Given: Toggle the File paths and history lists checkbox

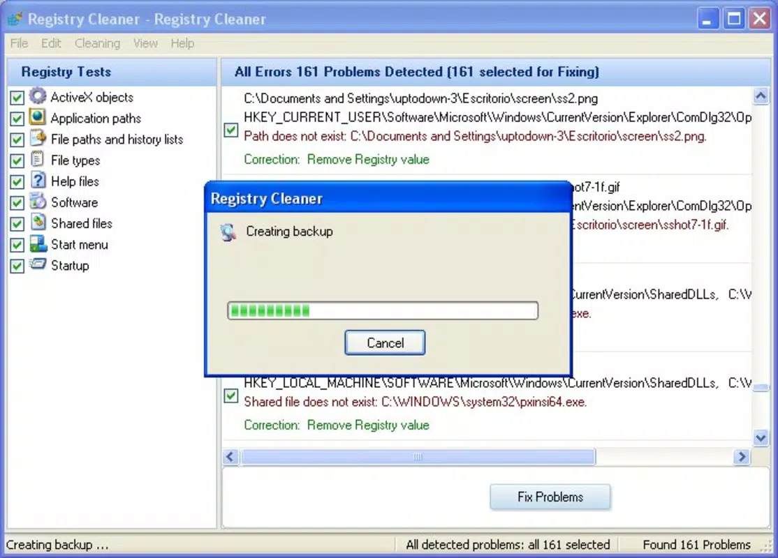Looking at the screenshot, I should [17, 139].
